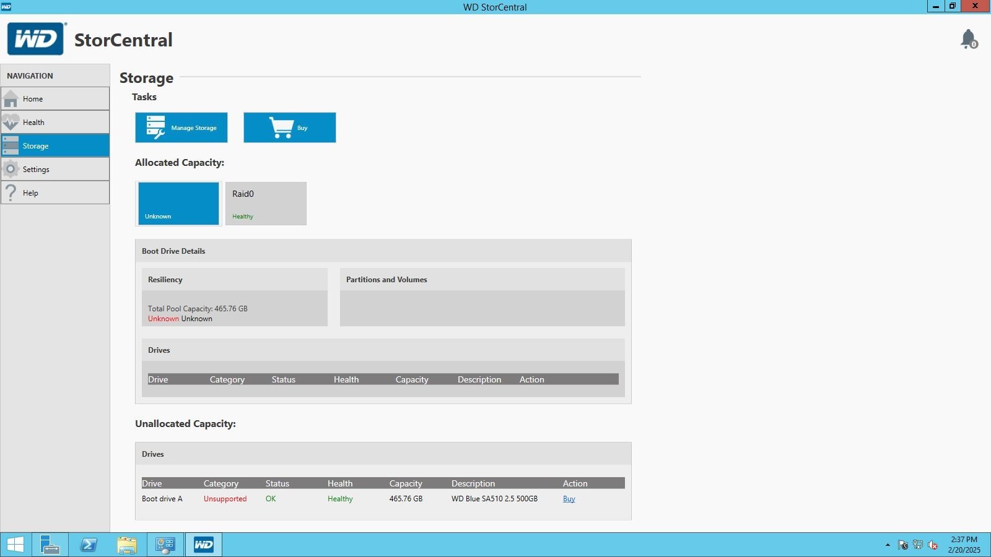Select the Raid0 Healthy capacity tile
Screen dimensions: 991x557
[266, 204]
